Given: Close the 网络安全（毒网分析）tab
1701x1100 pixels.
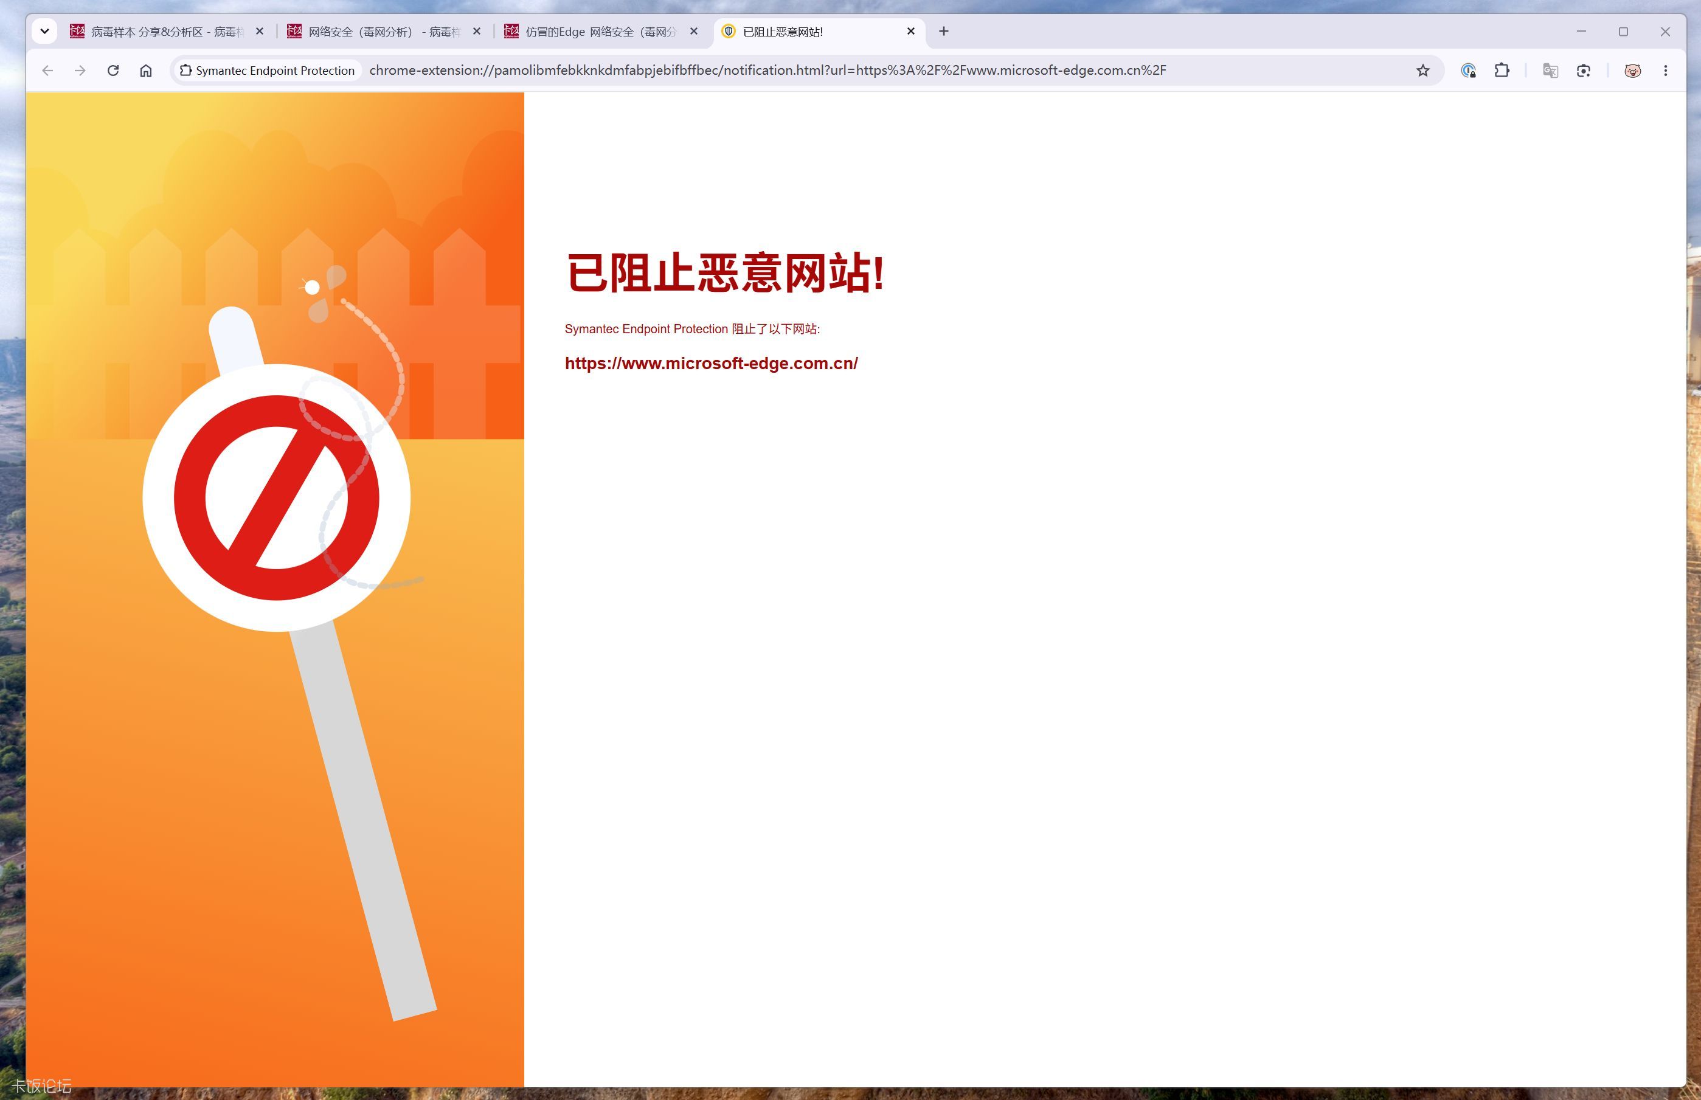Looking at the screenshot, I should [x=477, y=32].
